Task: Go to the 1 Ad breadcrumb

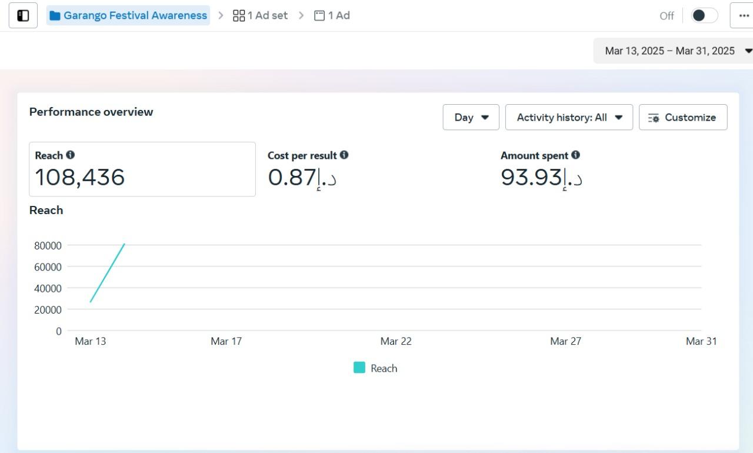Action: (332, 15)
